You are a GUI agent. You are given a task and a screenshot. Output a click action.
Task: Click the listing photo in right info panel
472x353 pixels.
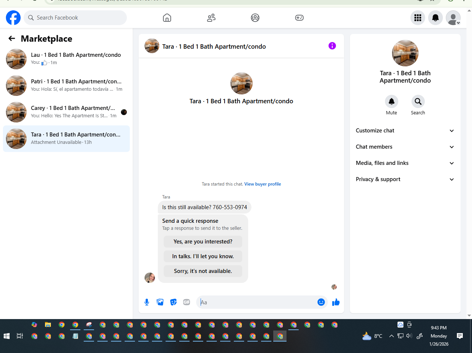(405, 53)
